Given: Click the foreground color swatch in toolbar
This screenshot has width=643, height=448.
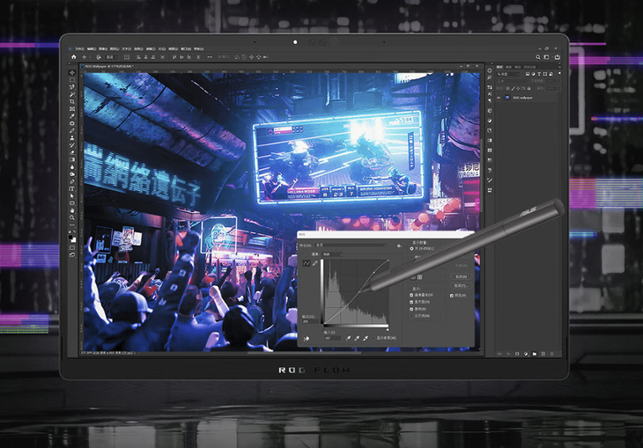Looking at the screenshot, I should click(71, 238).
